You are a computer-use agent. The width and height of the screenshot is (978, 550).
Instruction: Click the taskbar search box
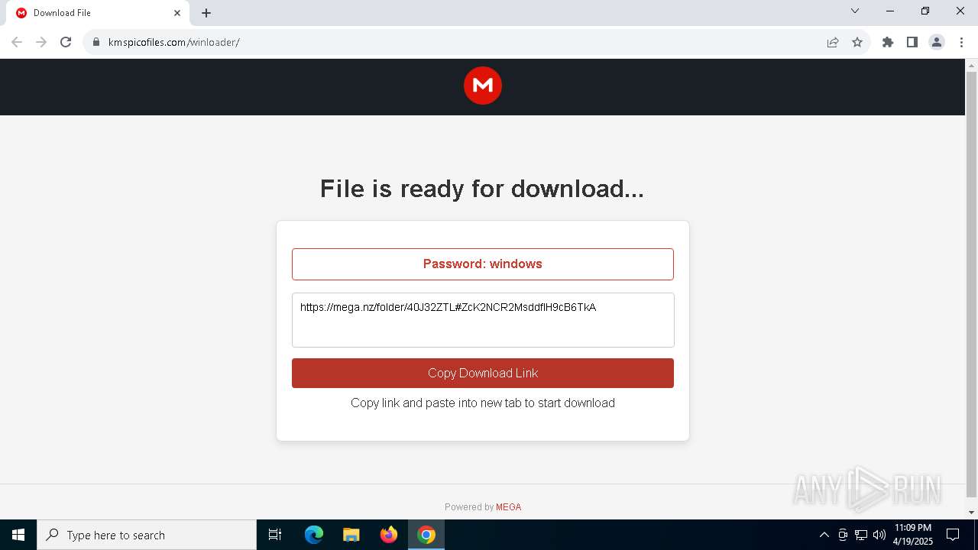click(147, 535)
